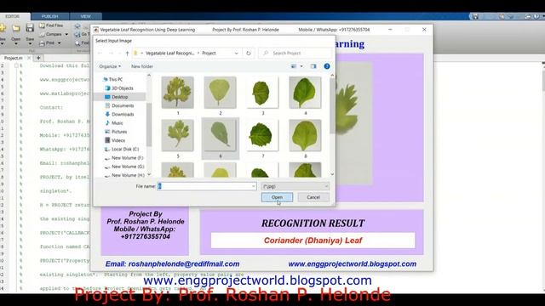Viewport: 545px width, 306px height.
Task: Click the RECOGNITION RESULT heading
Action: point(313,224)
